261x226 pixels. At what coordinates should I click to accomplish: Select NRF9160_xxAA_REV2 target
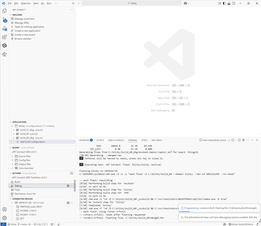click(31, 207)
